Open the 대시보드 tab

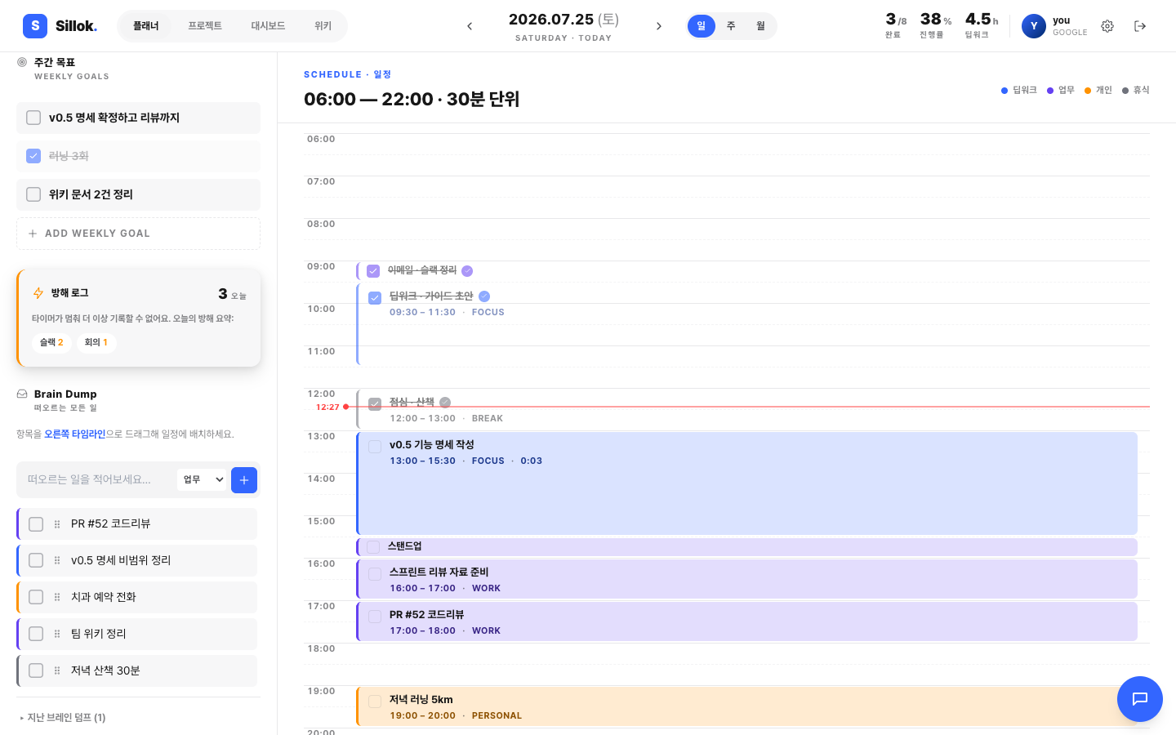[x=268, y=26]
